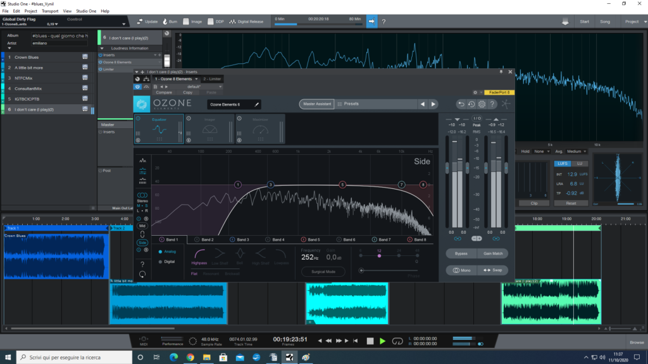The width and height of the screenshot is (648, 364).
Task: Open the inserts window menu triangle
Action: point(137,72)
